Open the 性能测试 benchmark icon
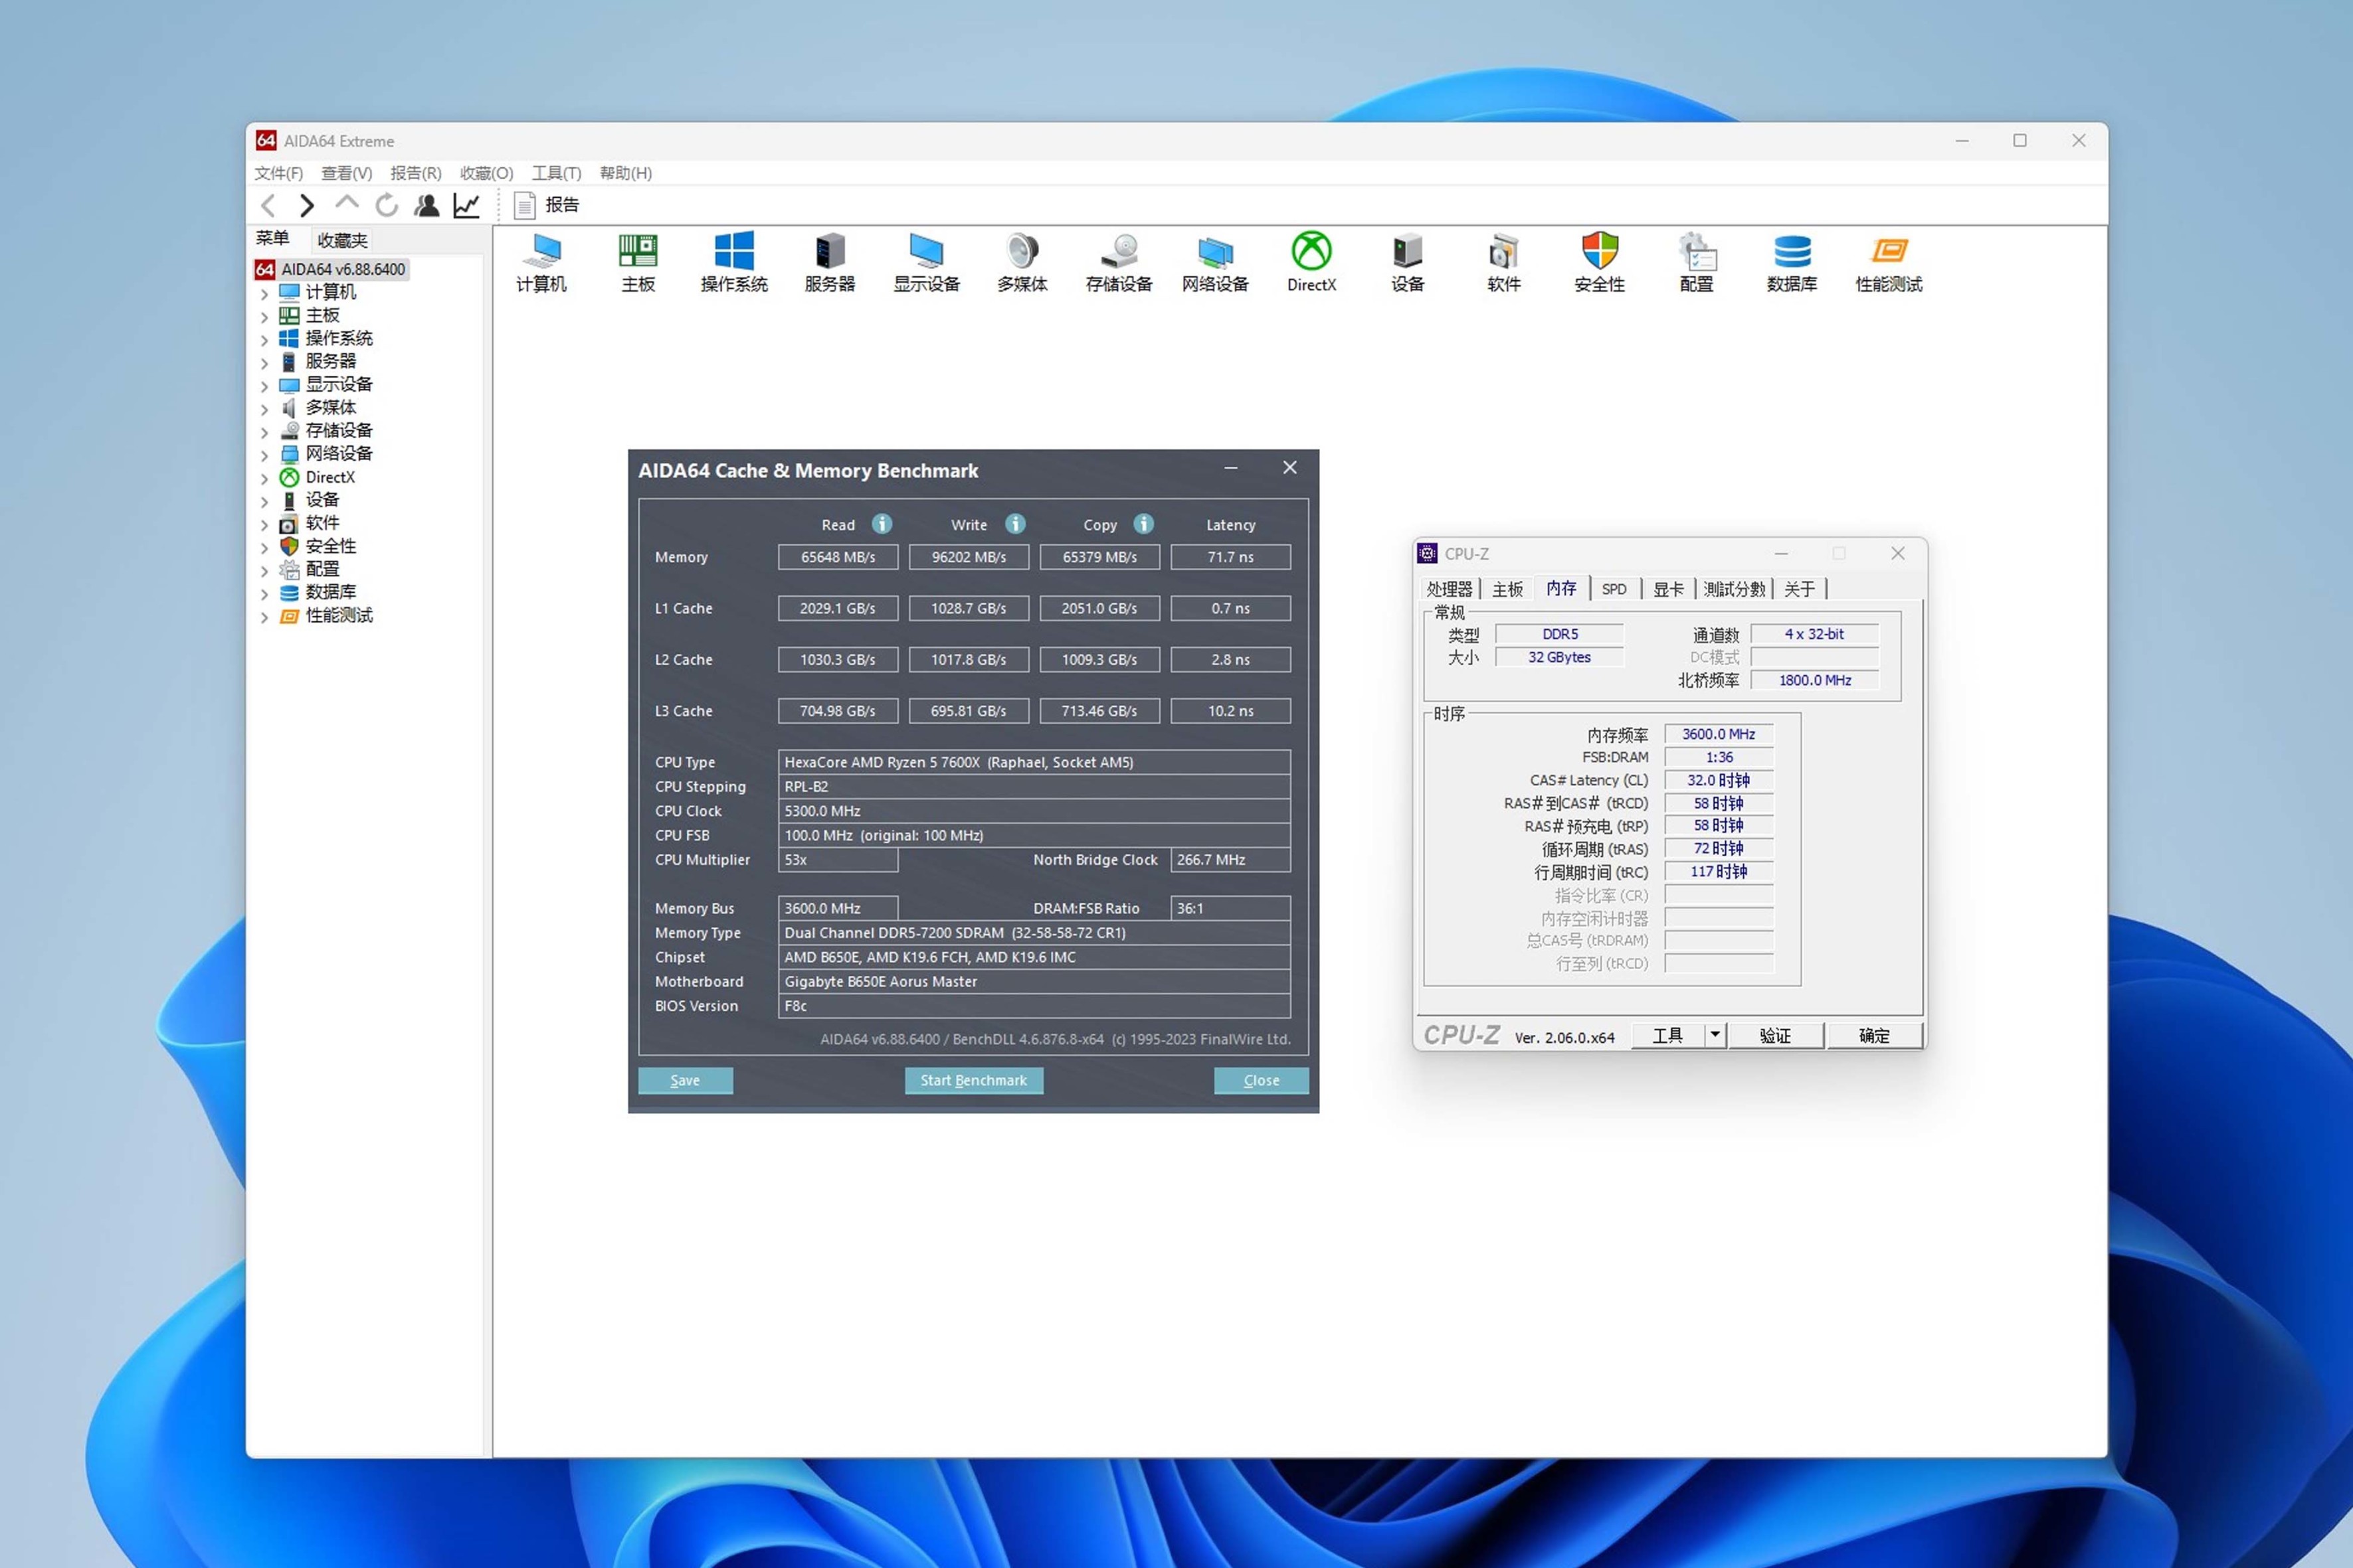 point(1888,261)
